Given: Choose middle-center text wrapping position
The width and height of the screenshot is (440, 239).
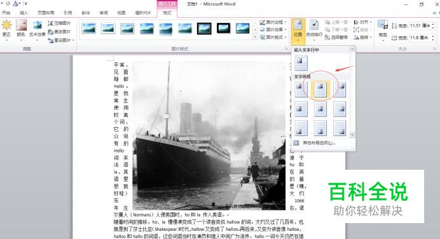Looking at the screenshot, I should 320,109.
